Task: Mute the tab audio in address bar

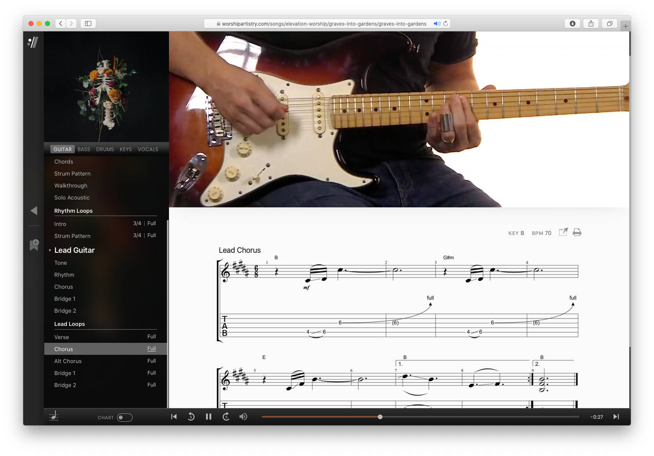Action: [436, 24]
